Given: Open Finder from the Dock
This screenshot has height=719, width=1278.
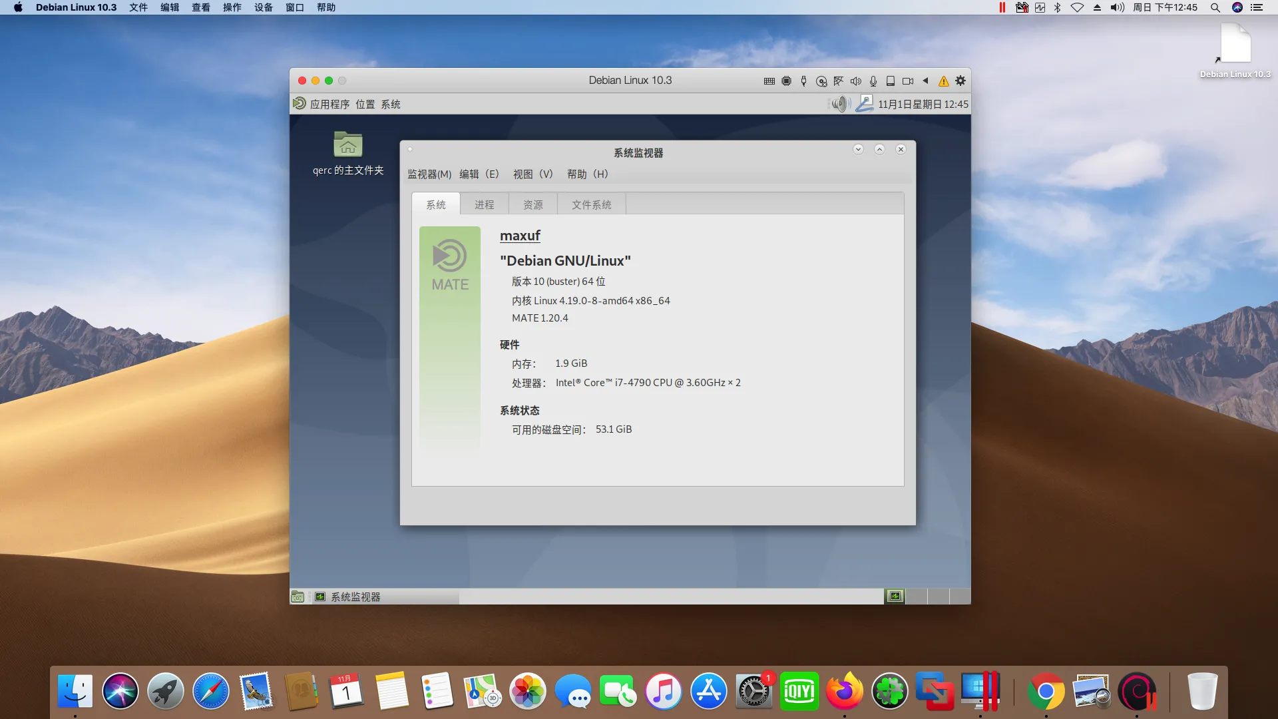Looking at the screenshot, I should click(x=75, y=691).
